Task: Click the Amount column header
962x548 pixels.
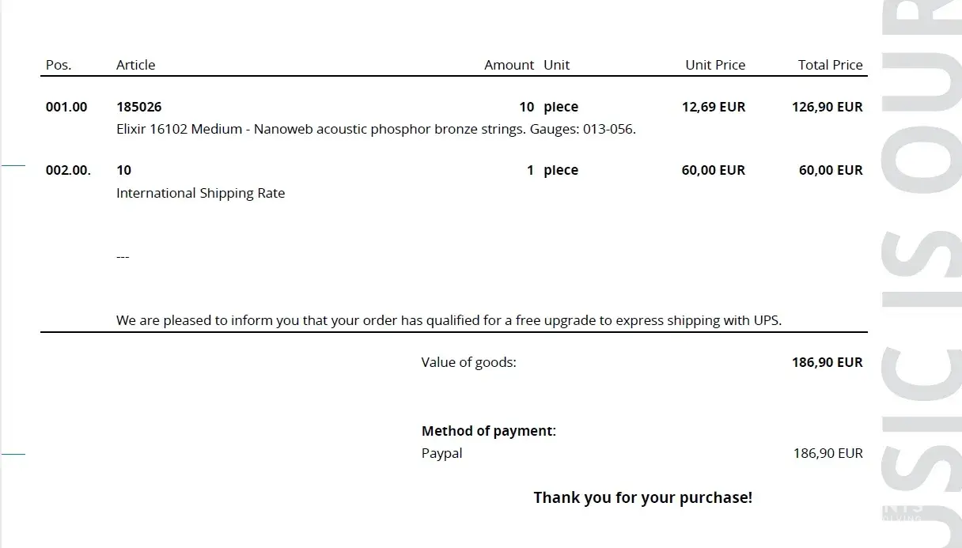Action: coord(509,65)
